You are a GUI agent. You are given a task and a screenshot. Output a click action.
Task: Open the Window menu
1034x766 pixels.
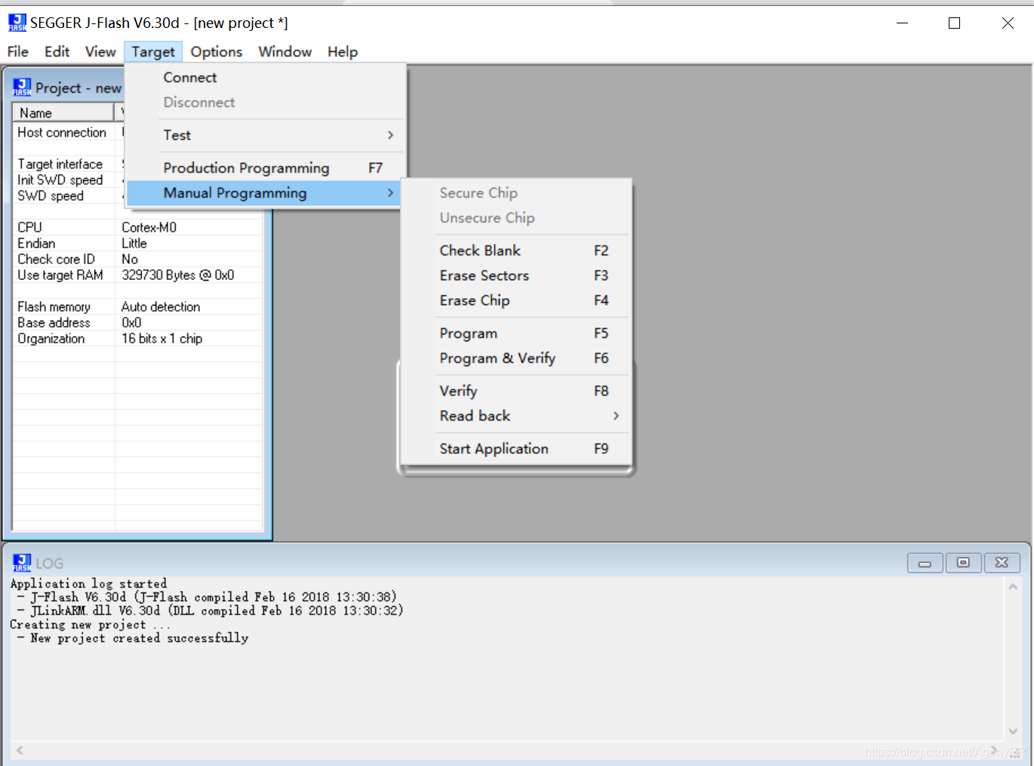click(x=285, y=51)
